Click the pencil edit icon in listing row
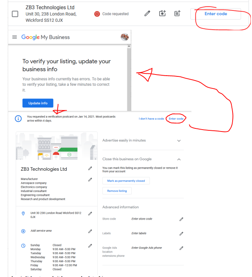252x277 pixels. [147, 14]
